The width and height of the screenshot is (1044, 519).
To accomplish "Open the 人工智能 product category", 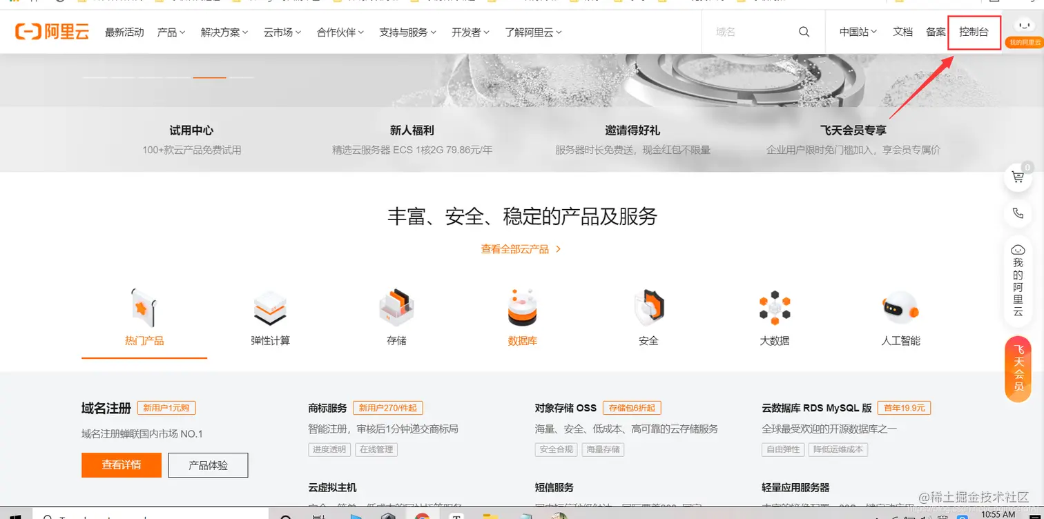I will tap(901, 307).
